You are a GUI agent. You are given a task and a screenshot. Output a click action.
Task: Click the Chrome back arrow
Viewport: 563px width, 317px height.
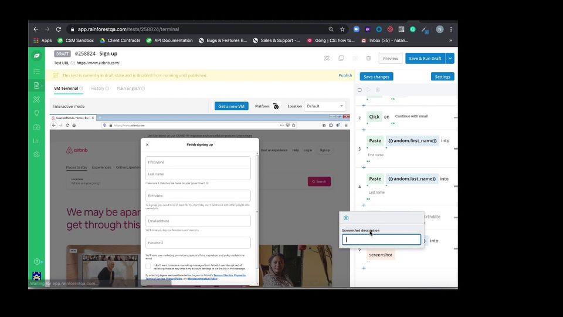tap(36, 29)
